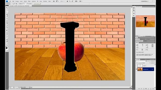Show the hidden Layer 1
161x90 pixels.
pyautogui.click(x=136, y=66)
